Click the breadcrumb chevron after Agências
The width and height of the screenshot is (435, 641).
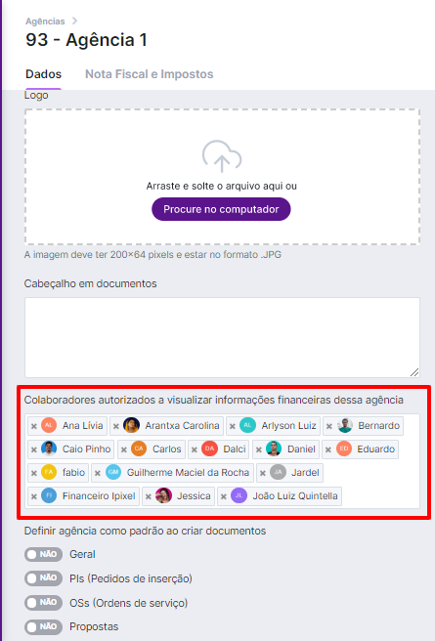pos(74,21)
